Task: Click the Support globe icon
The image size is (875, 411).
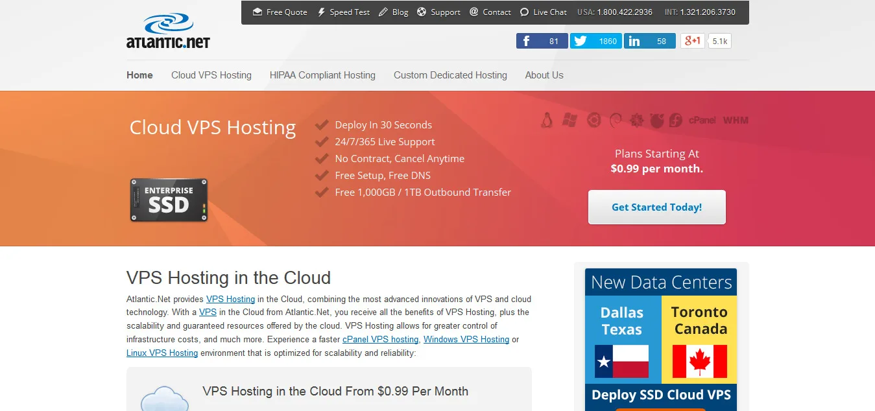Action: point(422,12)
